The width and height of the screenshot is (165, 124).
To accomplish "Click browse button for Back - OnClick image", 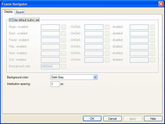I will pyautogui.click(x=107, y=34).
